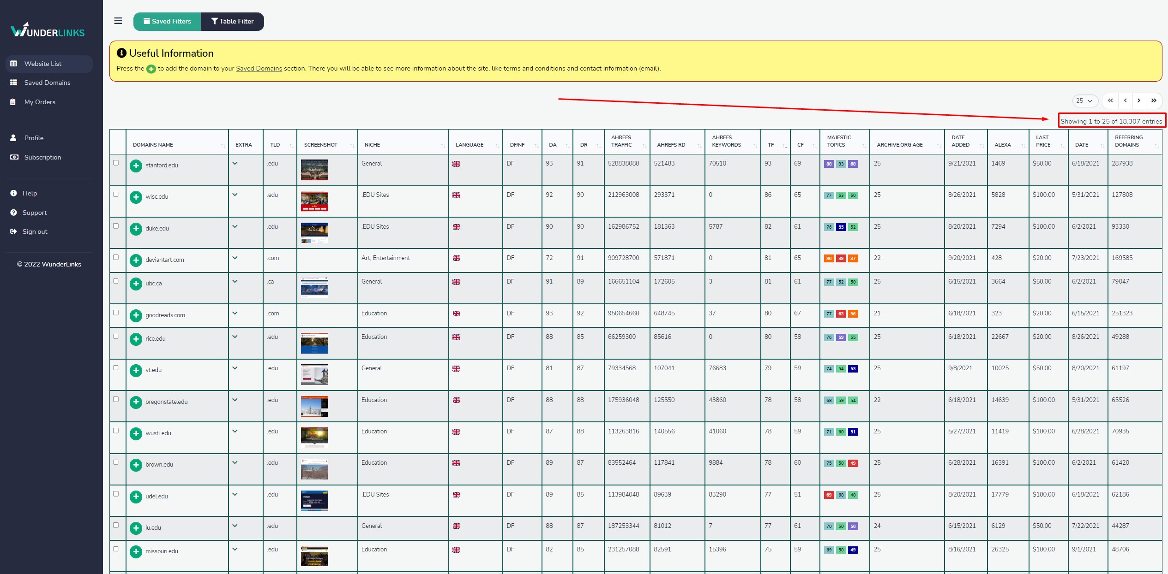Toggle the hamburger sidebar menu
The height and width of the screenshot is (574, 1168).
[118, 21]
